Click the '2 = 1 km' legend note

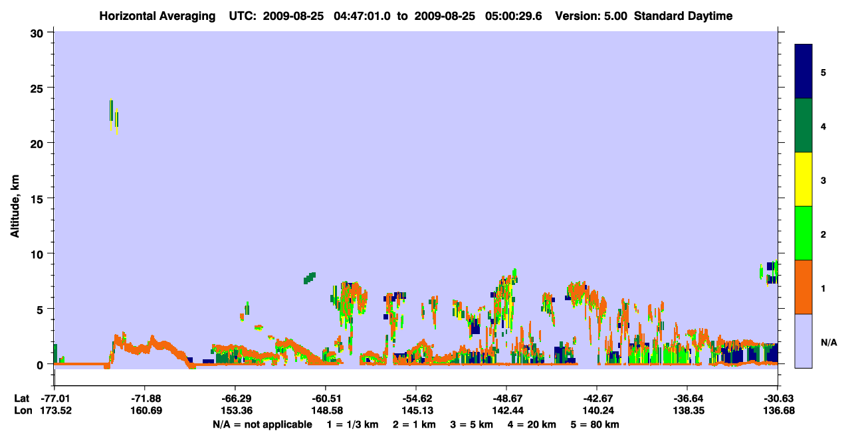pyautogui.click(x=414, y=424)
